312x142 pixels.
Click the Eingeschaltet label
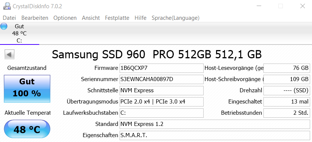(x=245, y=102)
